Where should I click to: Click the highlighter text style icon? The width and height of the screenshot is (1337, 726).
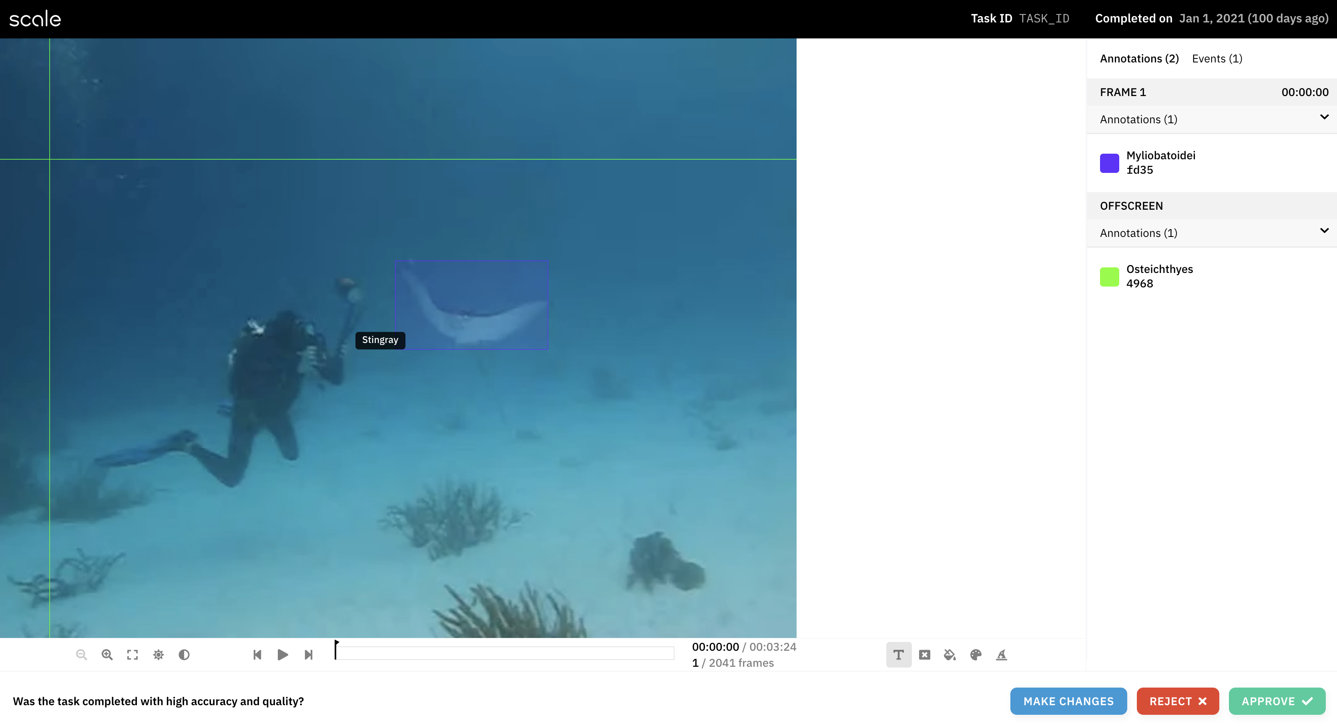click(1001, 654)
